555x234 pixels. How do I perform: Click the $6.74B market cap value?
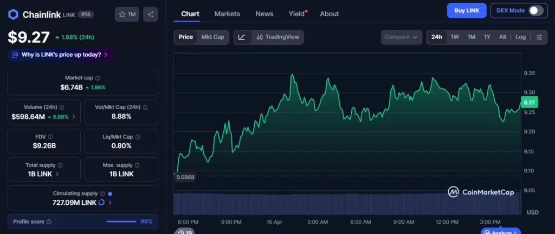(71, 87)
